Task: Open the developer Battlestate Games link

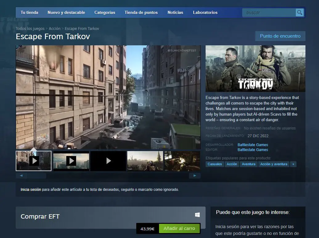Action: click(x=253, y=145)
